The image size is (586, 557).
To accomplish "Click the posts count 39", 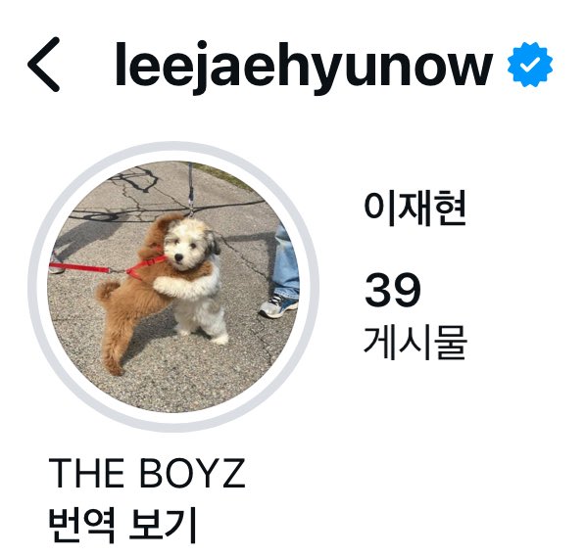I will [392, 290].
